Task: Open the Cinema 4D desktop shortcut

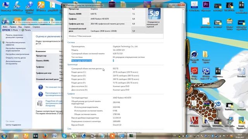Action: (194, 57)
